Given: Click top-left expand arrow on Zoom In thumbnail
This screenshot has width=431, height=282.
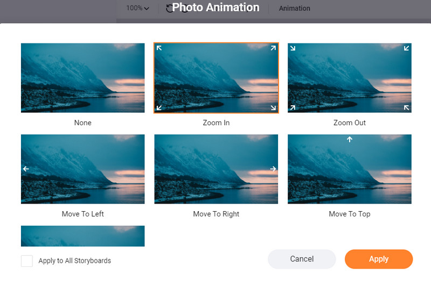Looking at the screenshot, I should [x=159, y=48].
